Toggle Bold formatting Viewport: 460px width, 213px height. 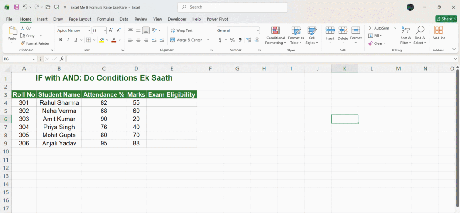[x=61, y=40]
